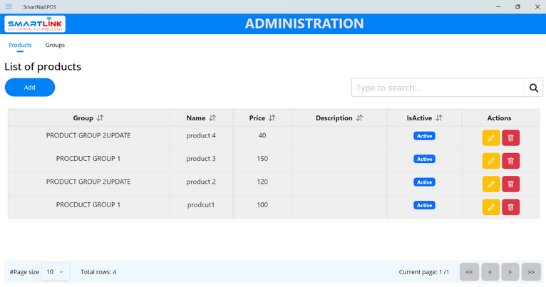
Task: Sort table by Price column
Action: (x=271, y=118)
